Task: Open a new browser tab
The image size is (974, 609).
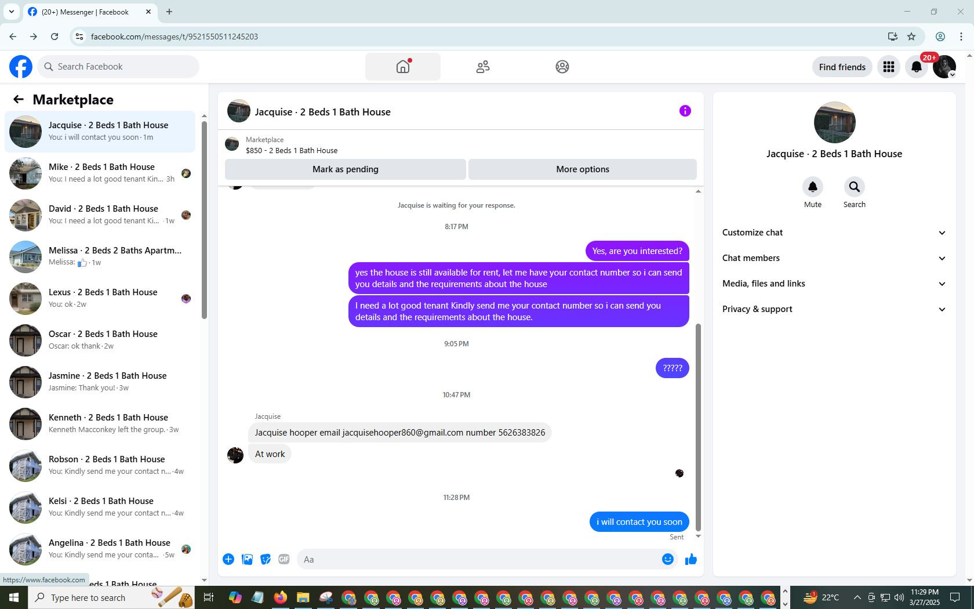Action: point(169,12)
